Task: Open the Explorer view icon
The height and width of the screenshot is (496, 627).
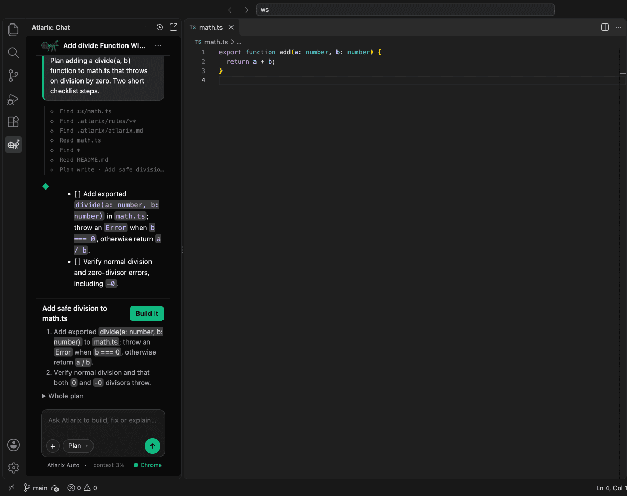Action: 14,29
